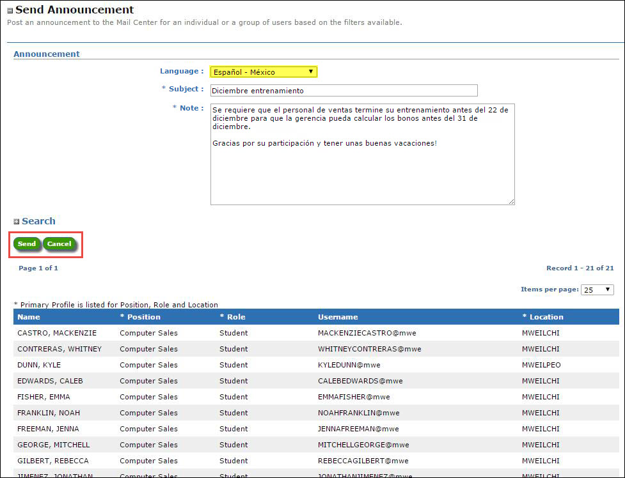Image resolution: width=625 pixels, height=478 pixels.
Task: Sort by the Role column header
Action: coord(235,317)
